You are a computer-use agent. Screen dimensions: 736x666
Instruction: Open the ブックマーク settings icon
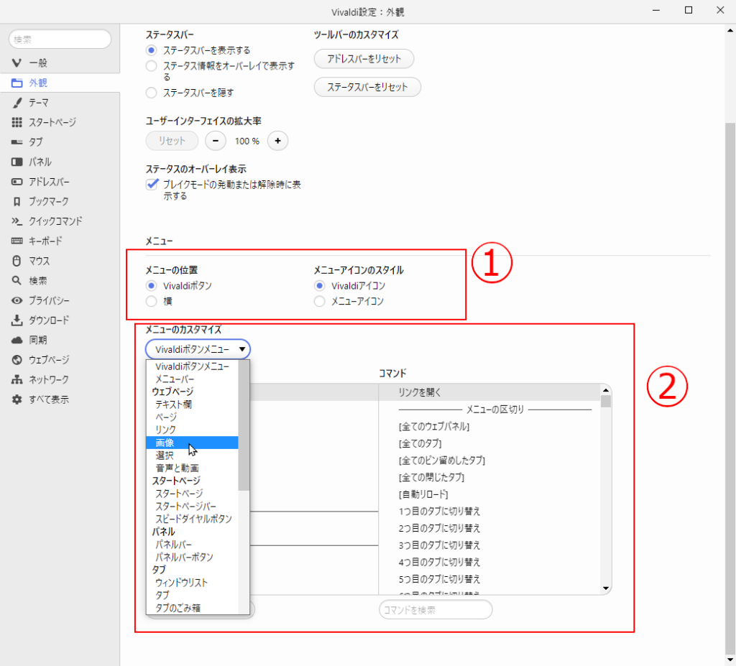(x=17, y=201)
